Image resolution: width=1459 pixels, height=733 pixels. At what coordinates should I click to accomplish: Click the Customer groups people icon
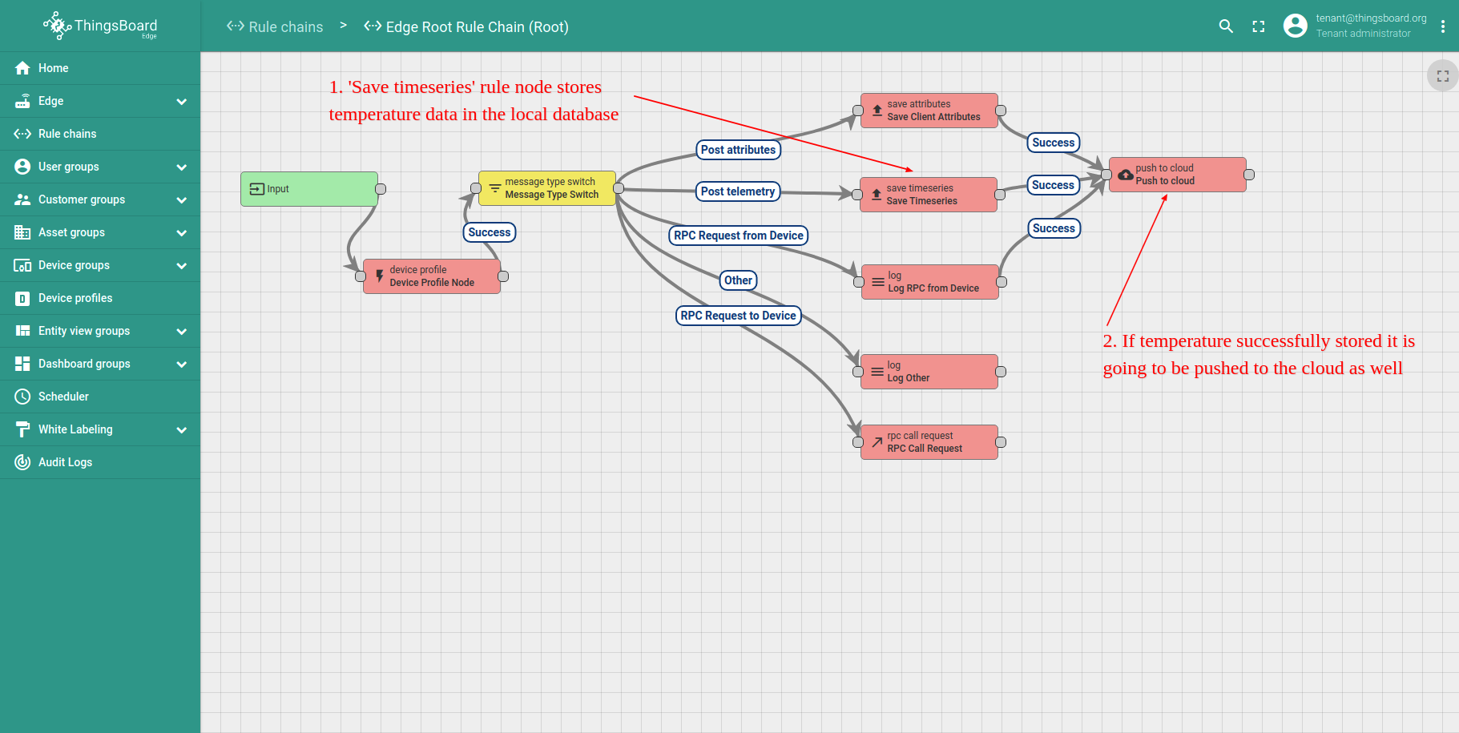tap(22, 199)
